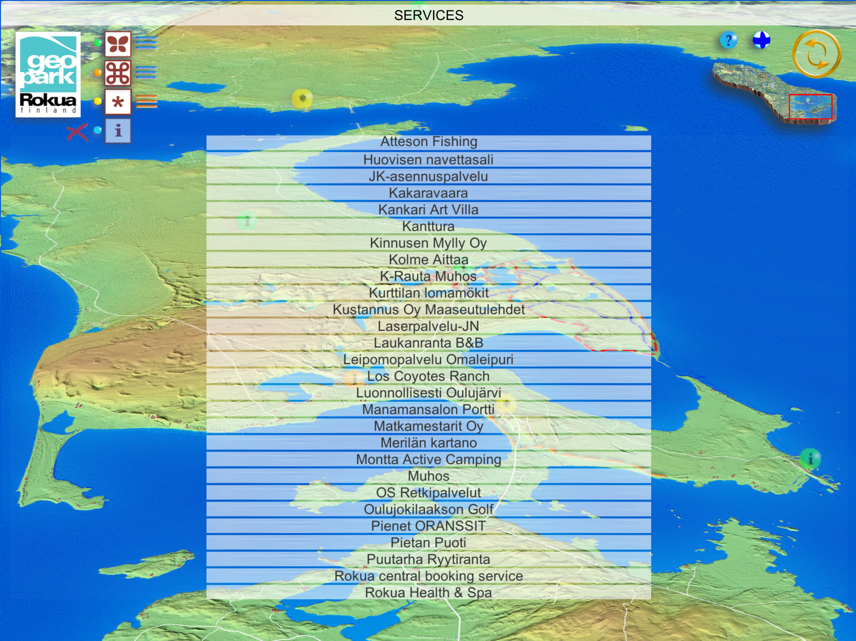Open Kinnusen Mylly Oy
This screenshot has width=856, height=641.
tap(429, 243)
